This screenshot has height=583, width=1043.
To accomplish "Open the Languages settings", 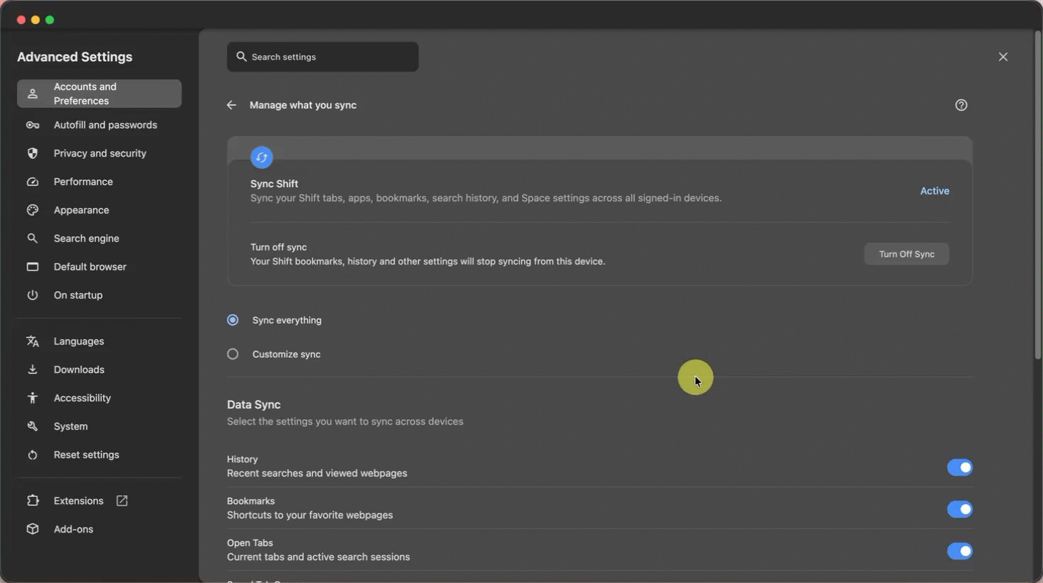I will (99, 341).
